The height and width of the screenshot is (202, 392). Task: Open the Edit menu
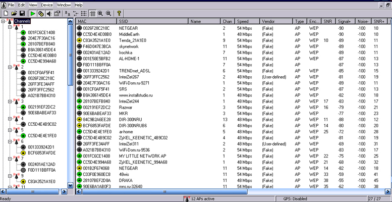[22, 5]
